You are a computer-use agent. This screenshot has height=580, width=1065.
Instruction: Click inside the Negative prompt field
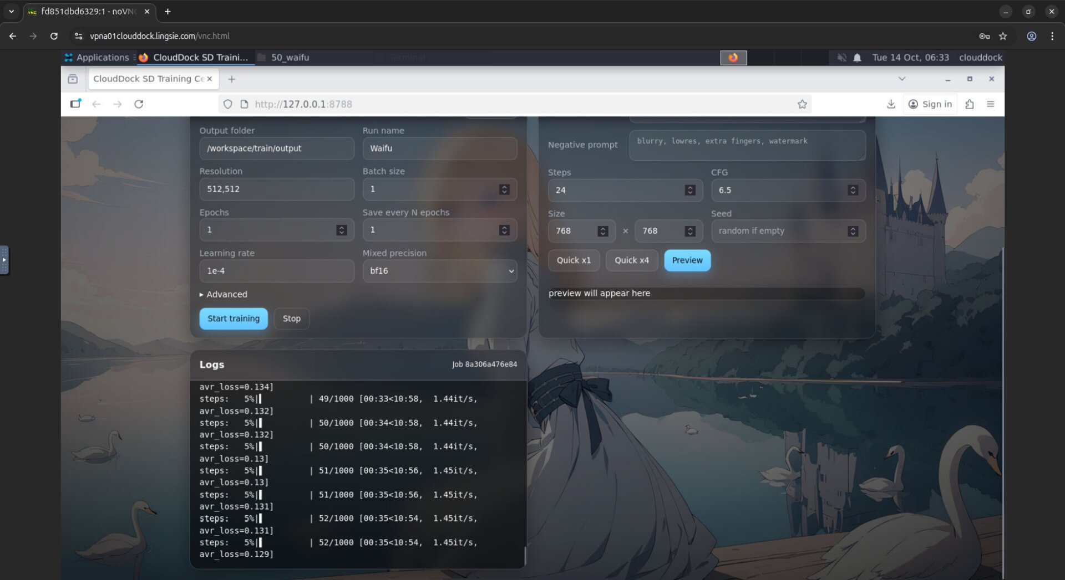(747, 145)
